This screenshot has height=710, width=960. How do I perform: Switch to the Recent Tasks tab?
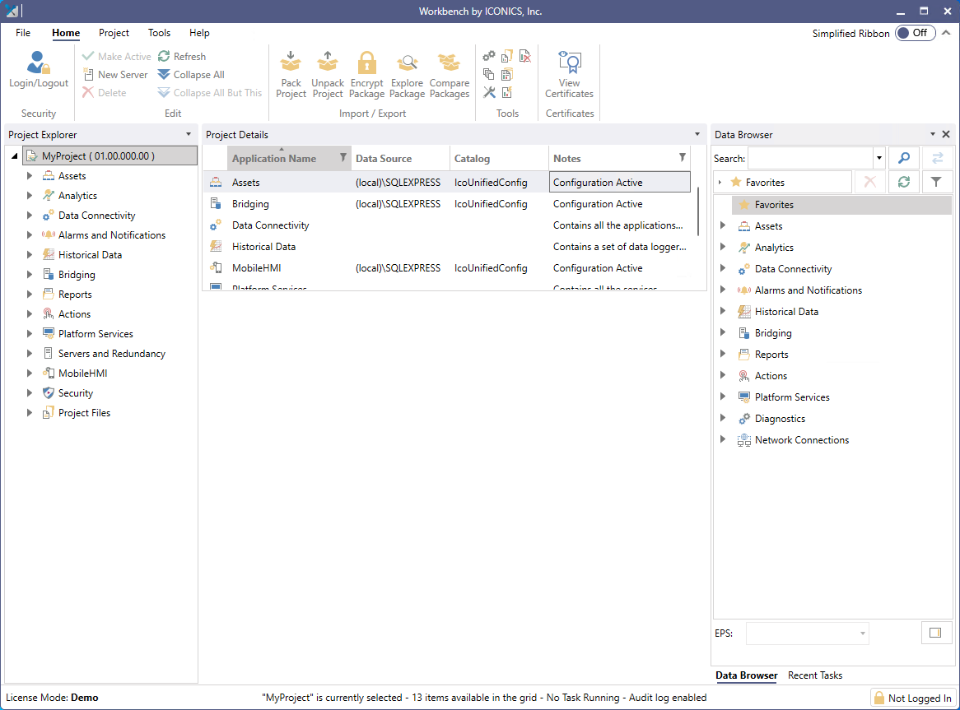click(x=815, y=675)
